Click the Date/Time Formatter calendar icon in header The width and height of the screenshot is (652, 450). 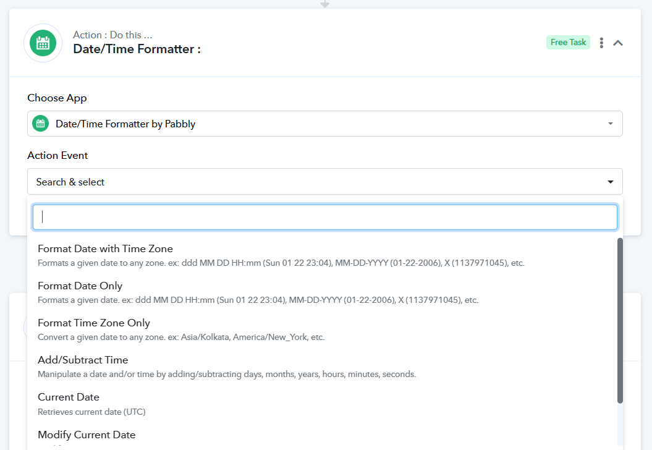coord(43,43)
